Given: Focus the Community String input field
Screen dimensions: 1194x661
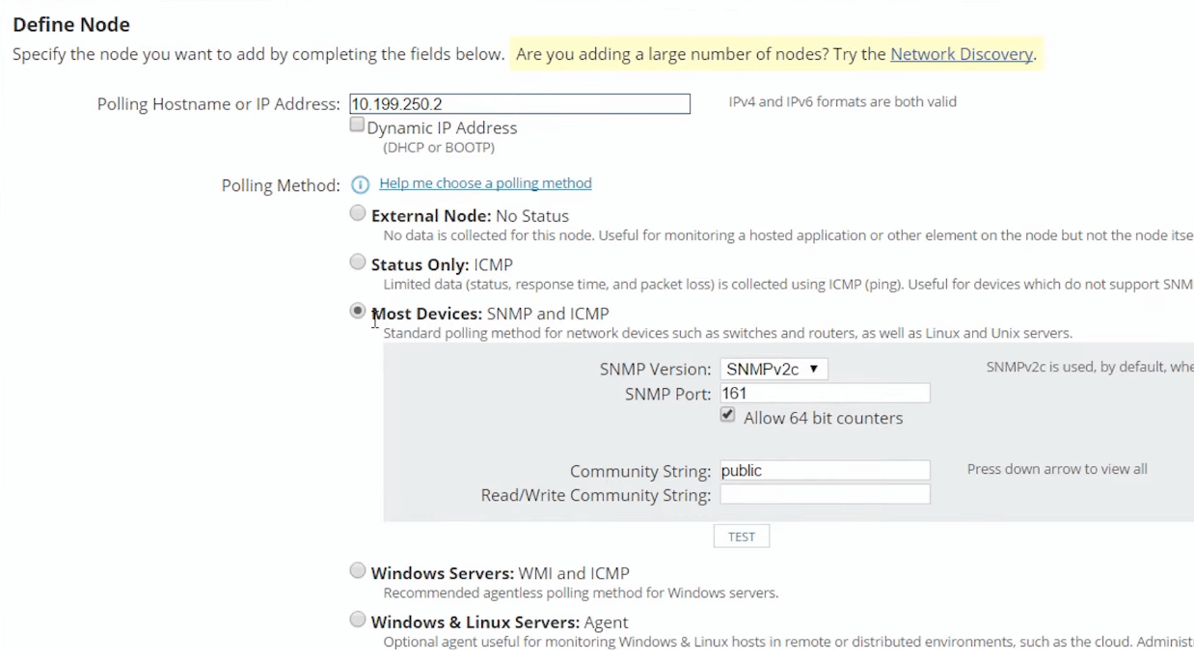Looking at the screenshot, I should point(825,471).
